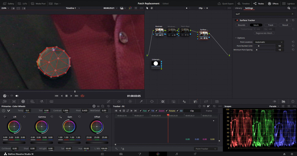Adjust the Point Number Limit slider

[259, 46]
